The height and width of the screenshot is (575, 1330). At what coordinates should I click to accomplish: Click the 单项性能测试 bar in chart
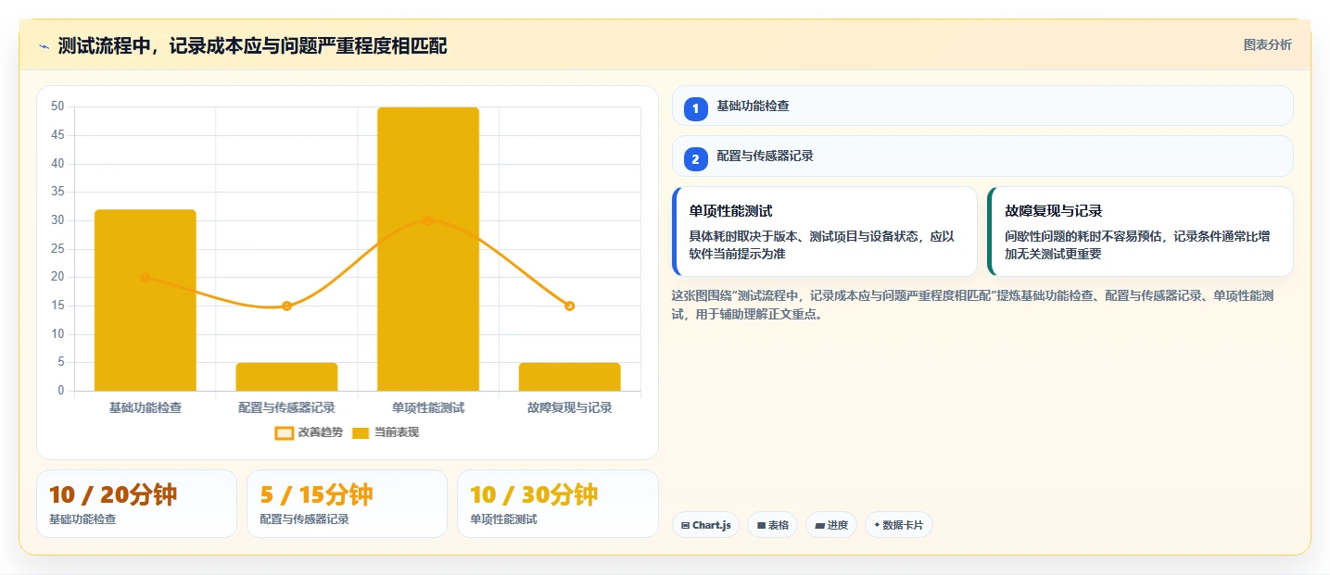tap(428, 249)
